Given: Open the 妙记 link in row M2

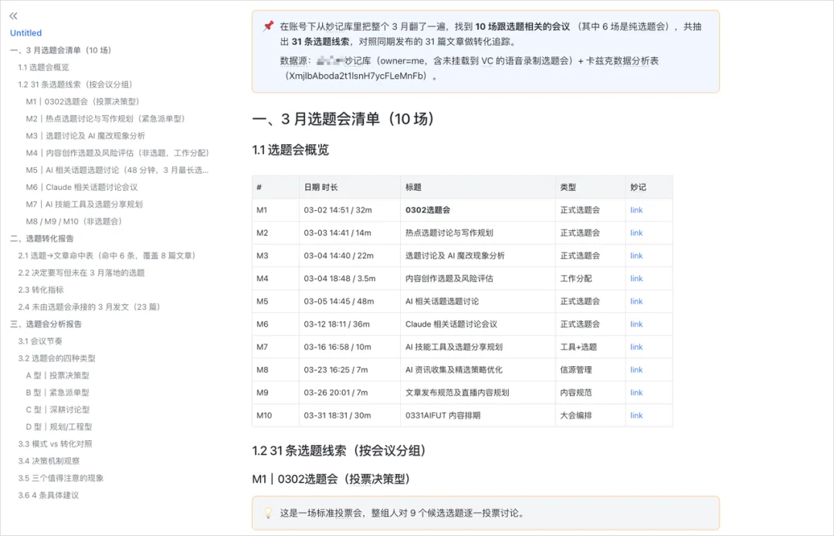Looking at the screenshot, I should click(636, 233).
